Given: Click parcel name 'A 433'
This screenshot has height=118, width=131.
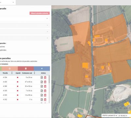Looking at the screenshot, I should coord(5,82).
